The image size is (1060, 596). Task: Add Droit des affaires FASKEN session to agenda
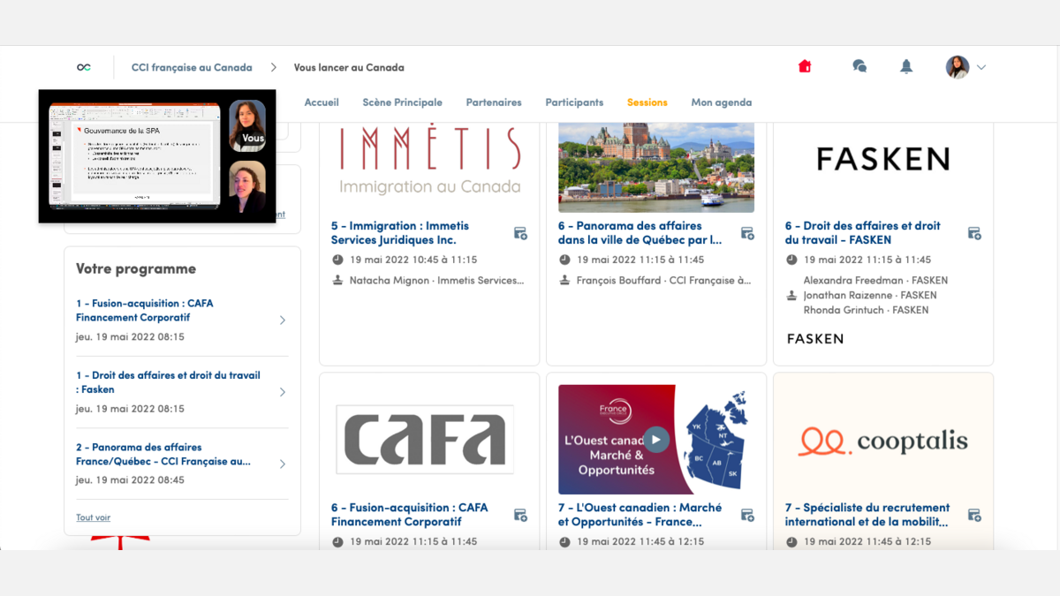tap(974, 233)
